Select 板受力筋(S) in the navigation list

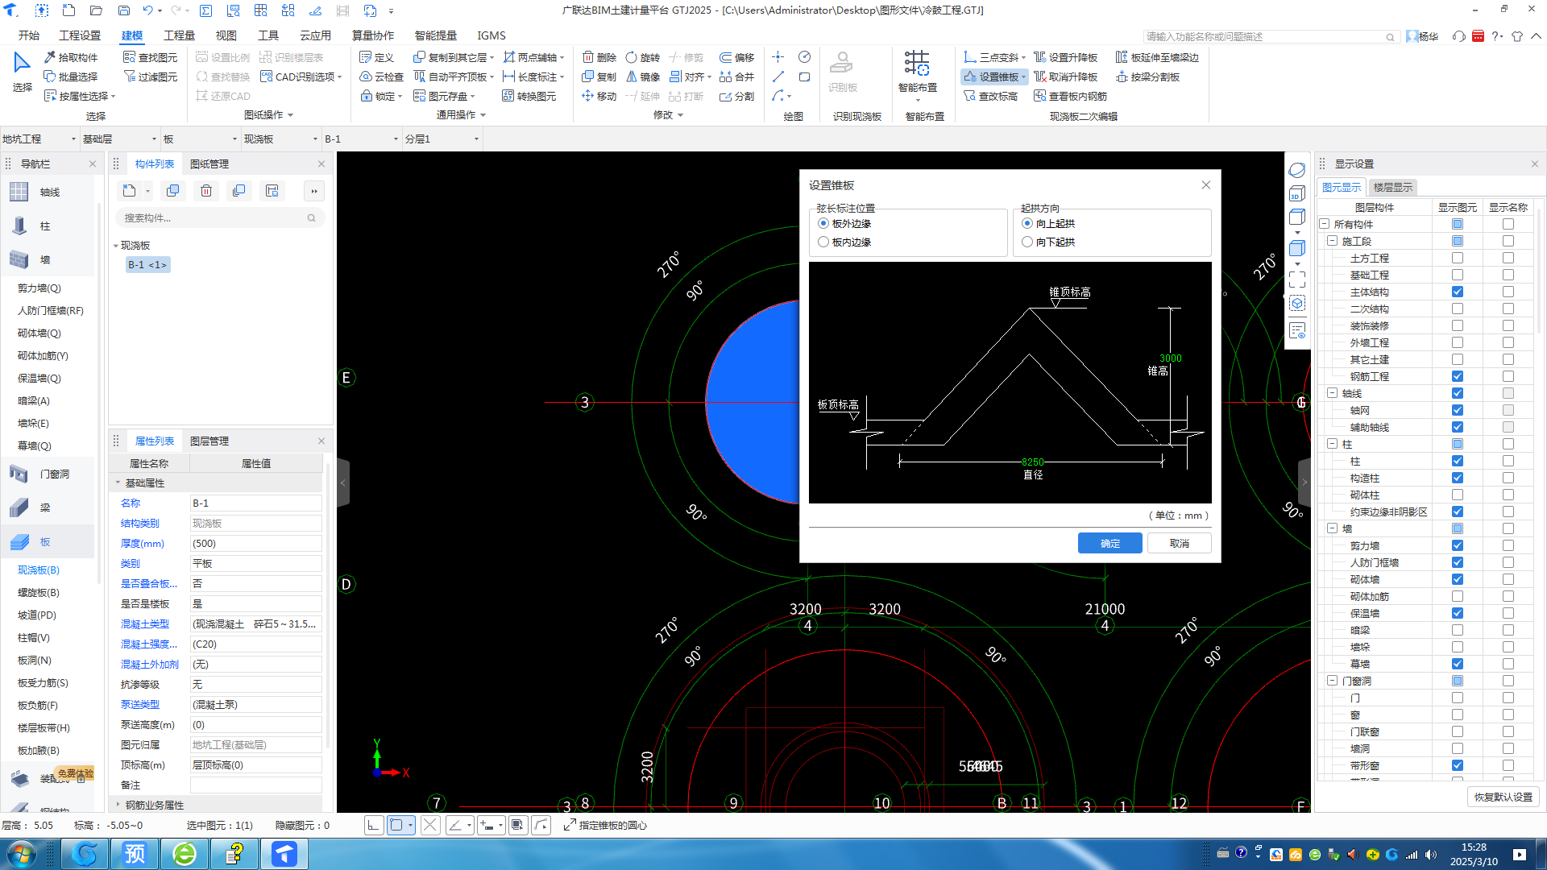click(43, 682)
